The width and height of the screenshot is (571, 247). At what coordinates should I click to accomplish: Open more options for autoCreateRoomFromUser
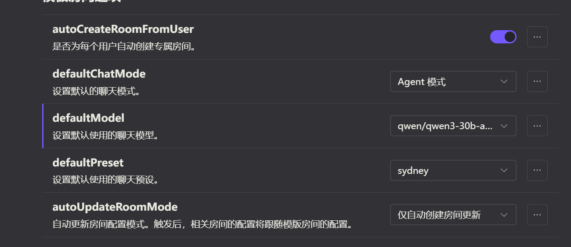pos(537,37)
